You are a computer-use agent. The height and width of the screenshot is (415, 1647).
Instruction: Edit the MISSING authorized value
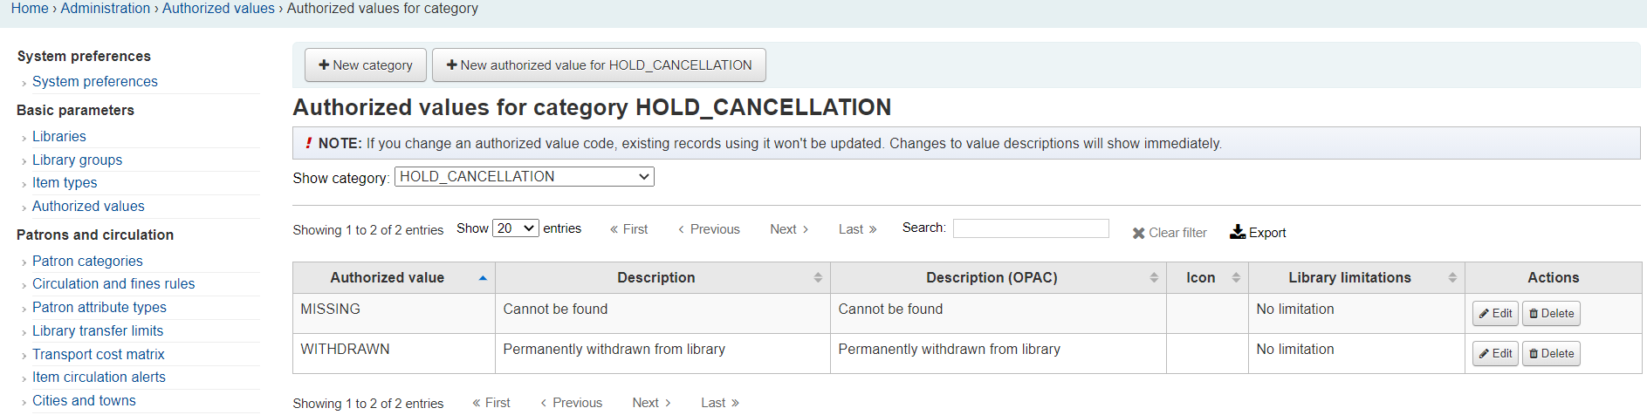[1495, 314]
